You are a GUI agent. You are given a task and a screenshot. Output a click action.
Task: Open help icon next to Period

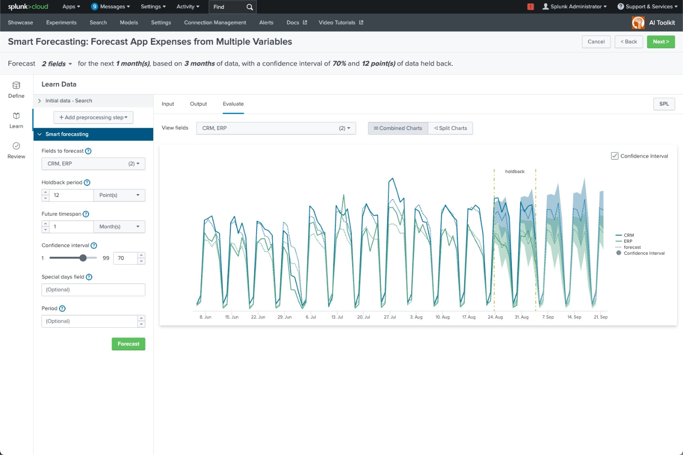coord(62,308)
